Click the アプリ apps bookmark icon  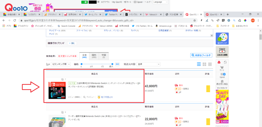pyautogui.click(x=7, y=26)
